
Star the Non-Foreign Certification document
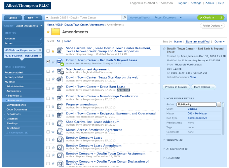[53, 98]
